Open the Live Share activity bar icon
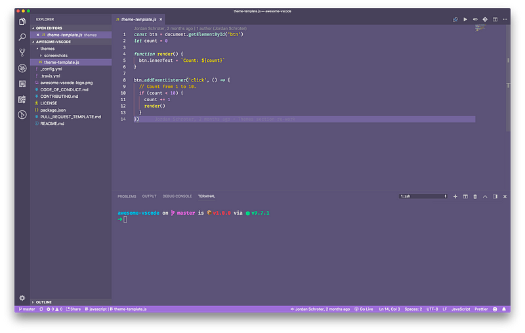 pos(22,99)
